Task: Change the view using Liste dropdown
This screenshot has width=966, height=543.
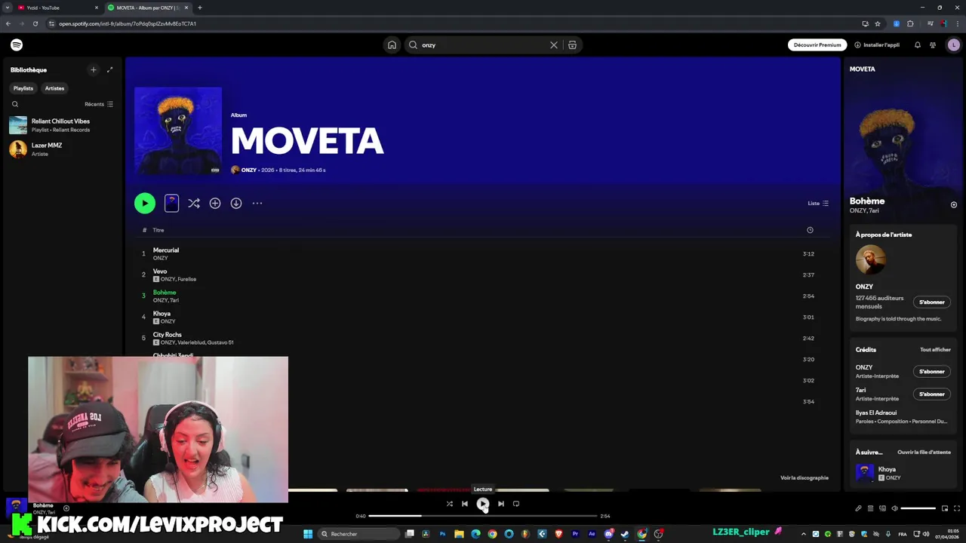Action: tap(818, 203)
